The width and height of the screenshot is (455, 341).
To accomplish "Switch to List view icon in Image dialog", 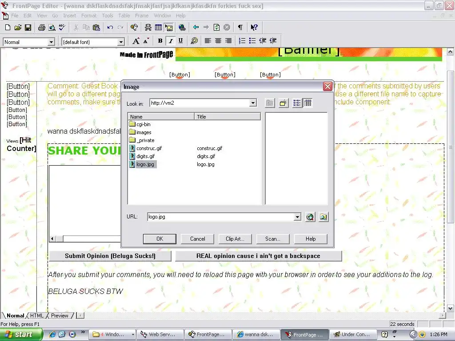I will pyautogui.click(x=297, y=103).
